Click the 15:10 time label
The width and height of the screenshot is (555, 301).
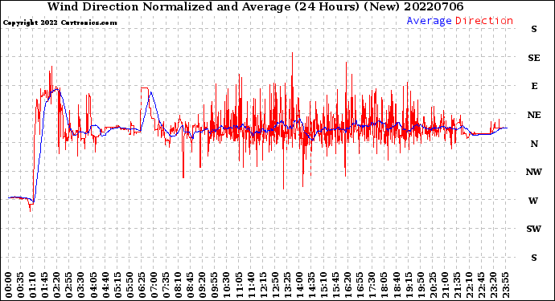coord(323,285)
